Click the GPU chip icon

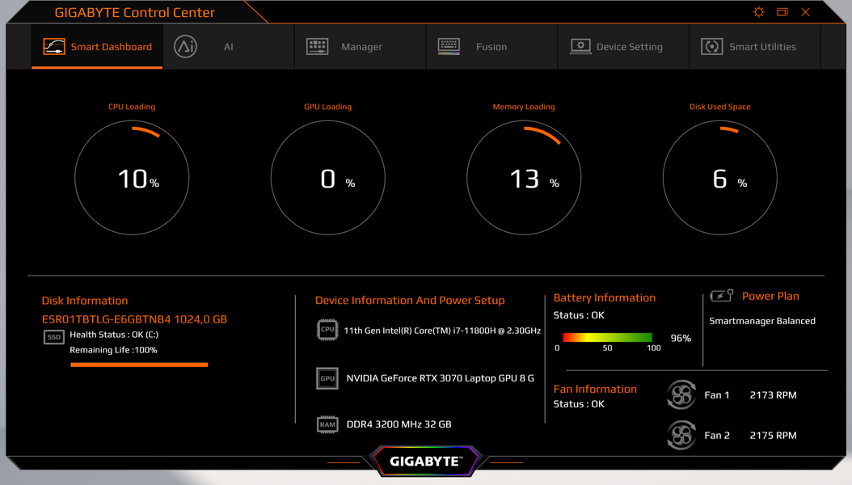tap(327, 378)
